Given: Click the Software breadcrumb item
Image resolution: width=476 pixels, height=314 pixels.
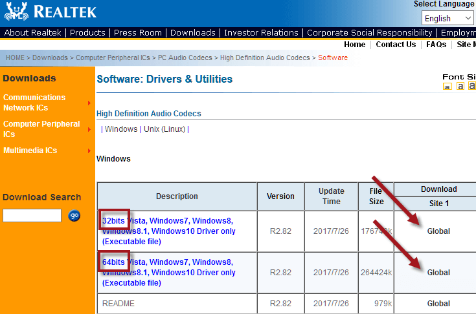Looking at the screenshot, I should [333, 58].
